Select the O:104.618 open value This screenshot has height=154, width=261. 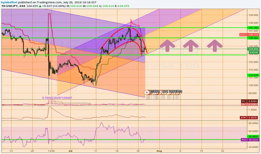pos(74,6)
